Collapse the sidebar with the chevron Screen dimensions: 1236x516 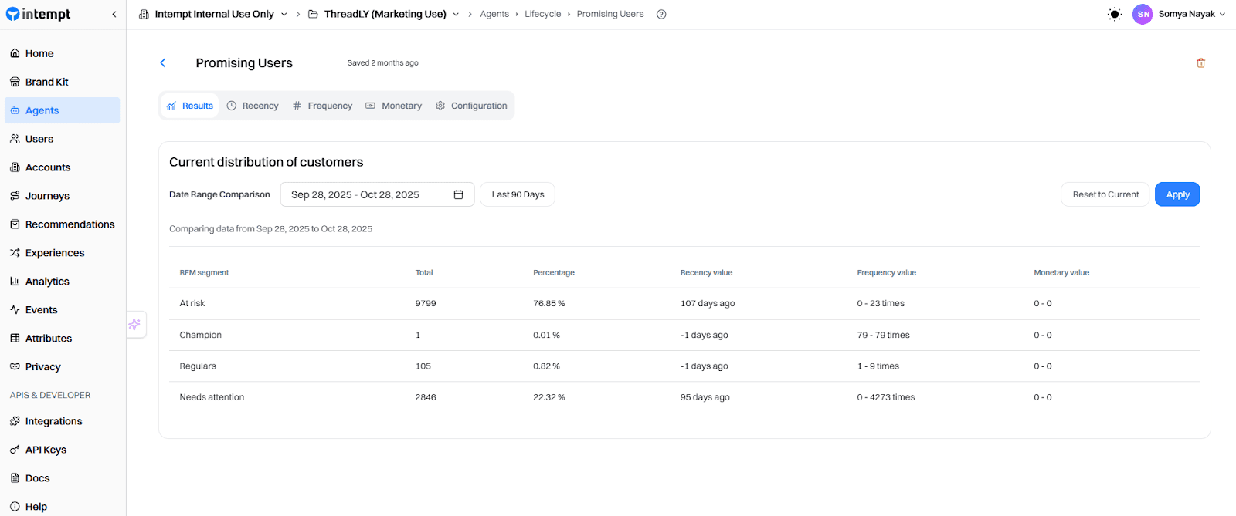114,14
